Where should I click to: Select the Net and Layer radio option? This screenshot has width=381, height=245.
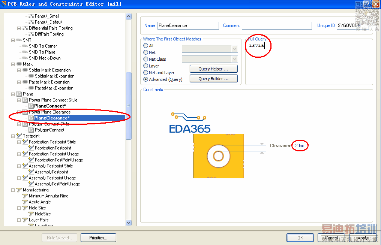tap(146, 73)
